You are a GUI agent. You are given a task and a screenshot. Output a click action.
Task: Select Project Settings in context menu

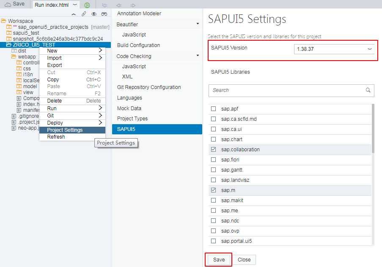pos(72,130)
